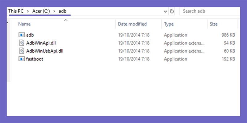Screen dimensions: 247x123
Task: Click the 192 KB size value
Action: pos(228,59)
